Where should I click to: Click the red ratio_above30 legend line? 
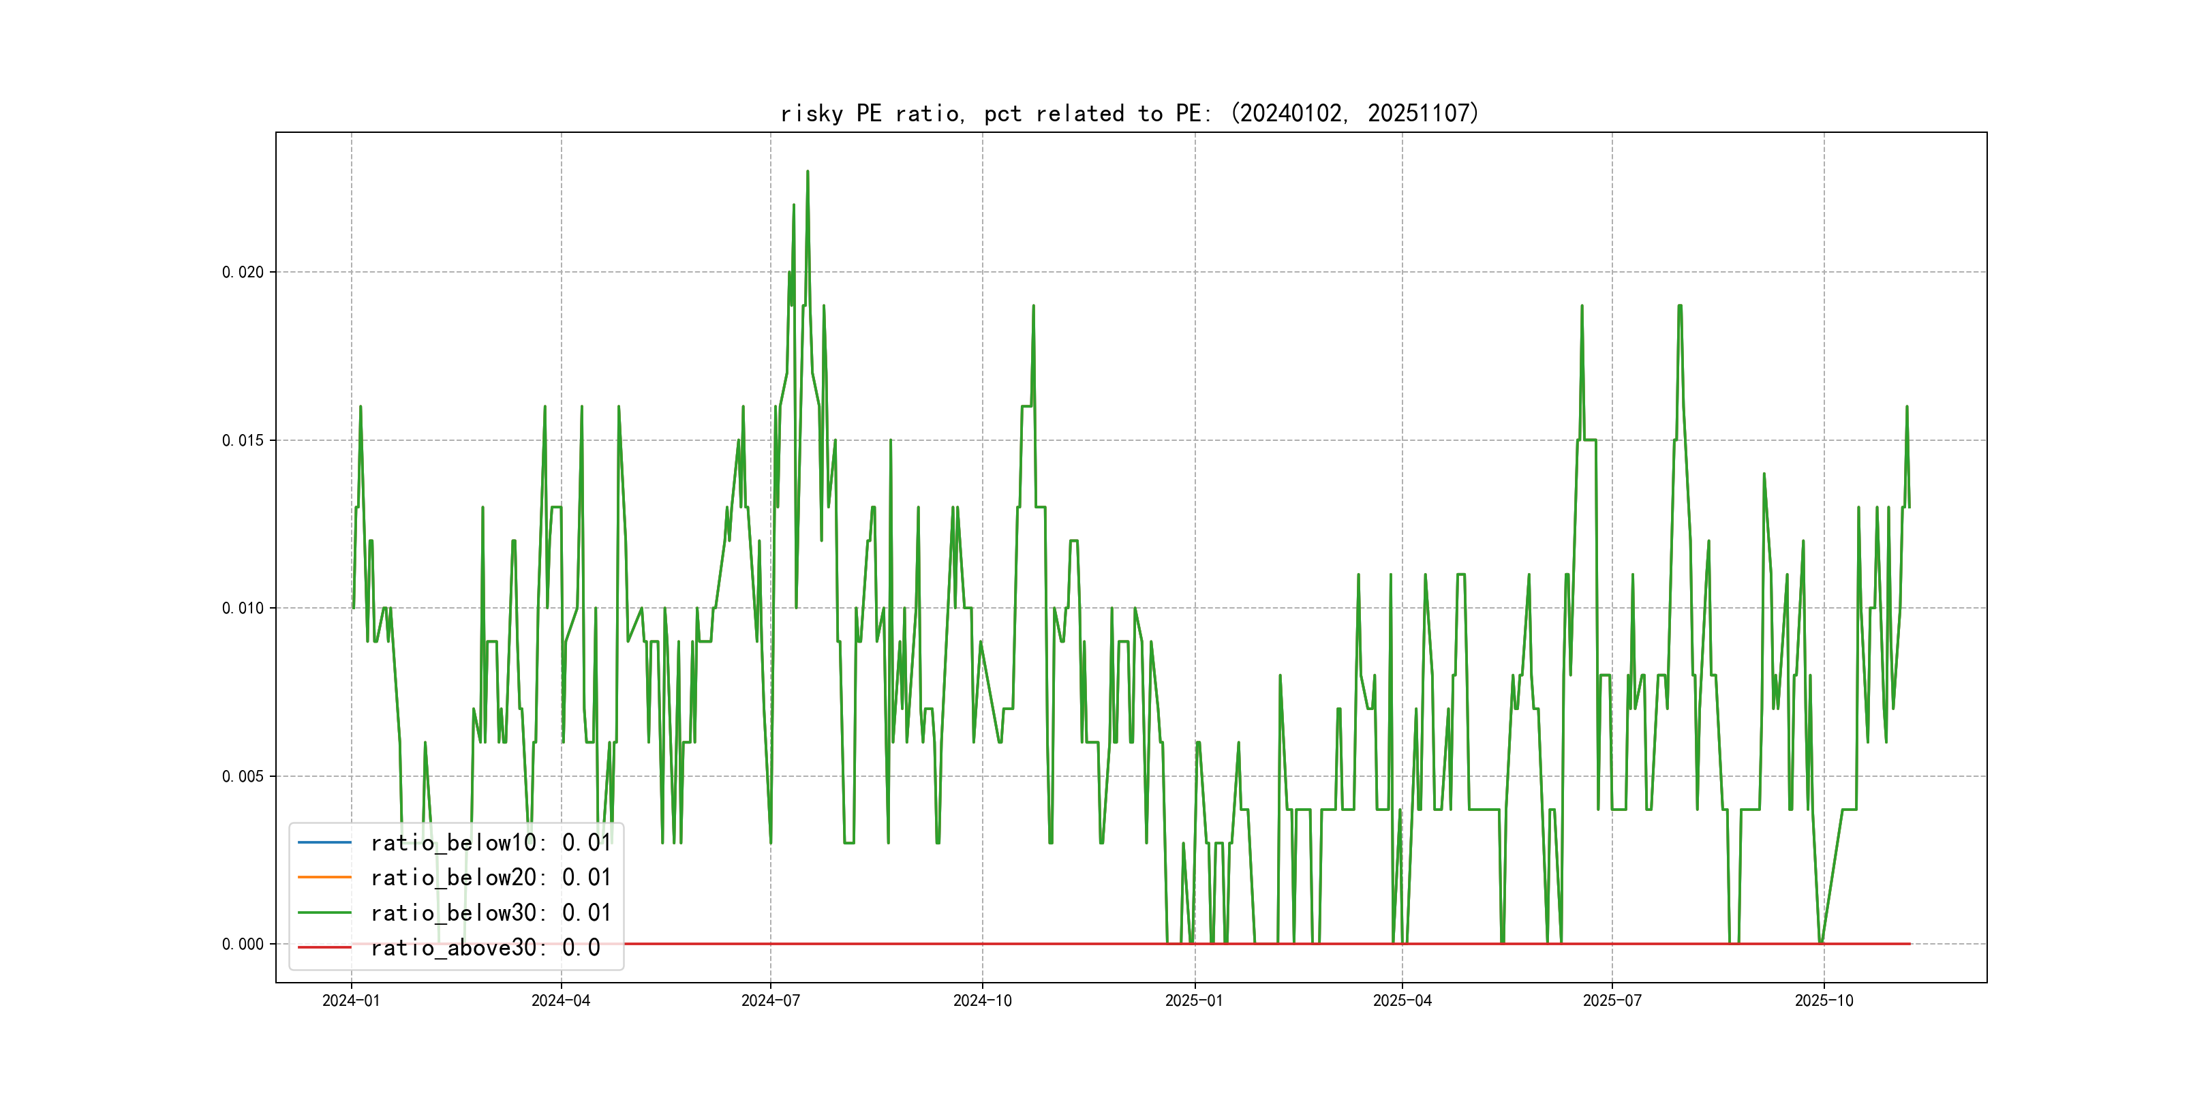(324, 947)
